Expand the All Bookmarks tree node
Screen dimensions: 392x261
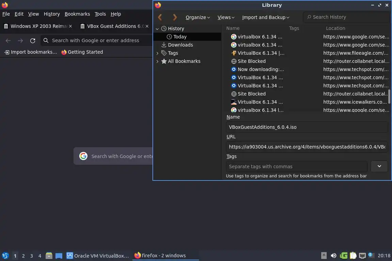pyautogui.click(x=157, y=61)
